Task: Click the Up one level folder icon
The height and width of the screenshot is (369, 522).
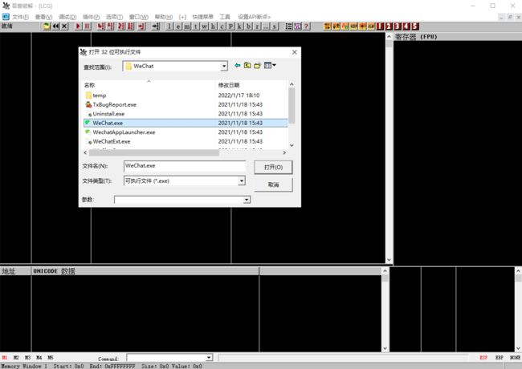Action: tap(247, 66)
